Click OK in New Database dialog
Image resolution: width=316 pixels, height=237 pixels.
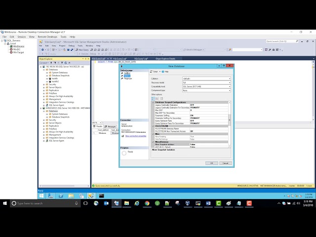[x=212, y=163]
